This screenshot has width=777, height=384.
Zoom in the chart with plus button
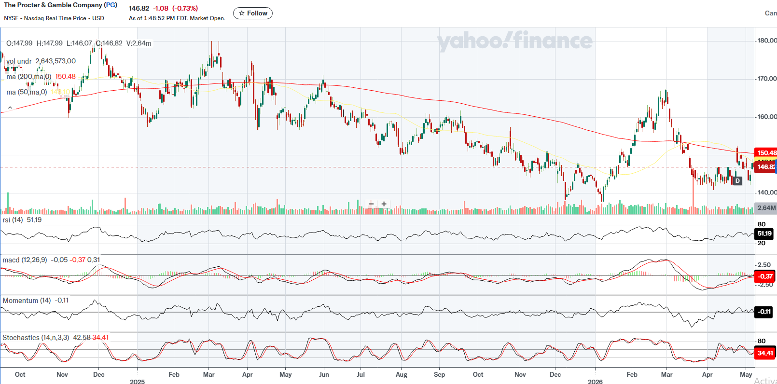[384, 204]
